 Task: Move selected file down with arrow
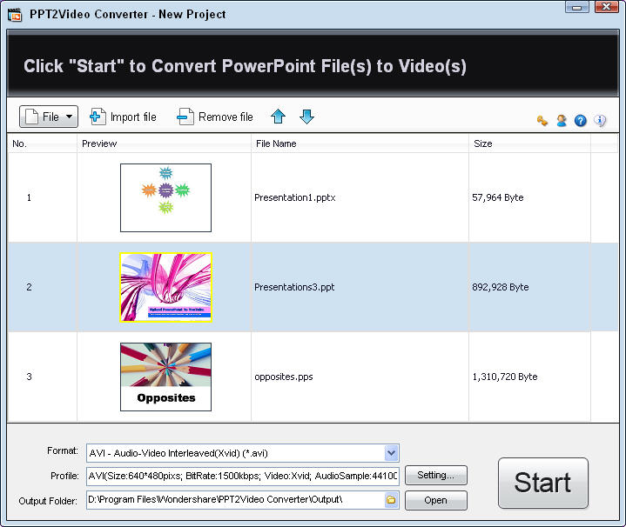(306, 117)
